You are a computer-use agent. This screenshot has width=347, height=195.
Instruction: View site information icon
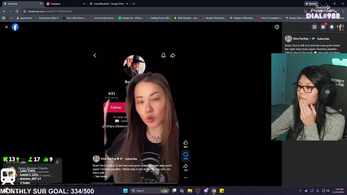tap(25, 11)
